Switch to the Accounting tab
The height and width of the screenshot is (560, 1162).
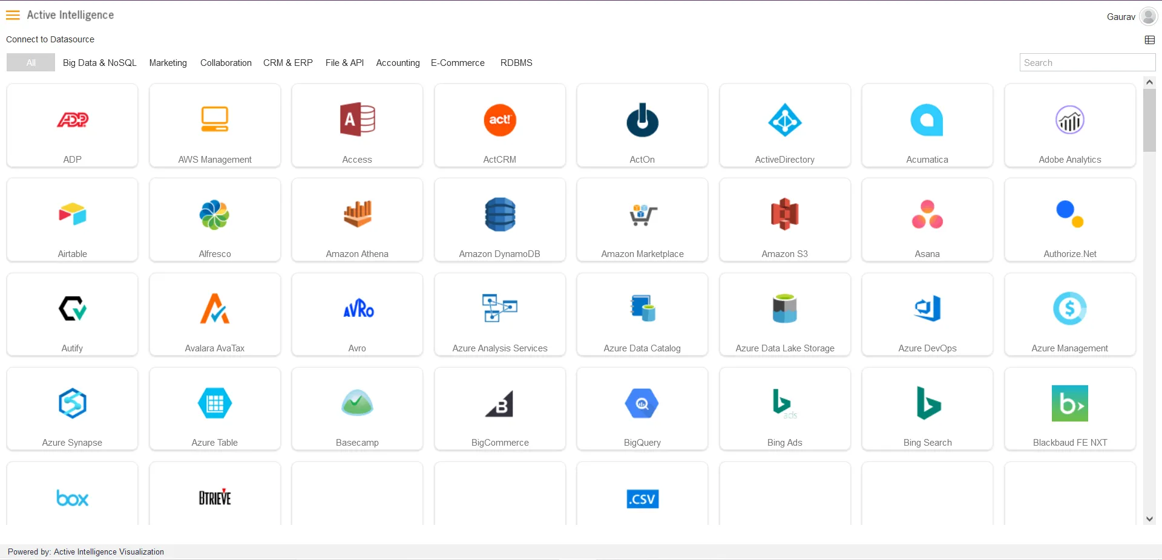pyautogui.click(x=398, y=63)
